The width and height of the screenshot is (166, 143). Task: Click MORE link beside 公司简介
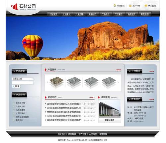[x=151, y=71]
